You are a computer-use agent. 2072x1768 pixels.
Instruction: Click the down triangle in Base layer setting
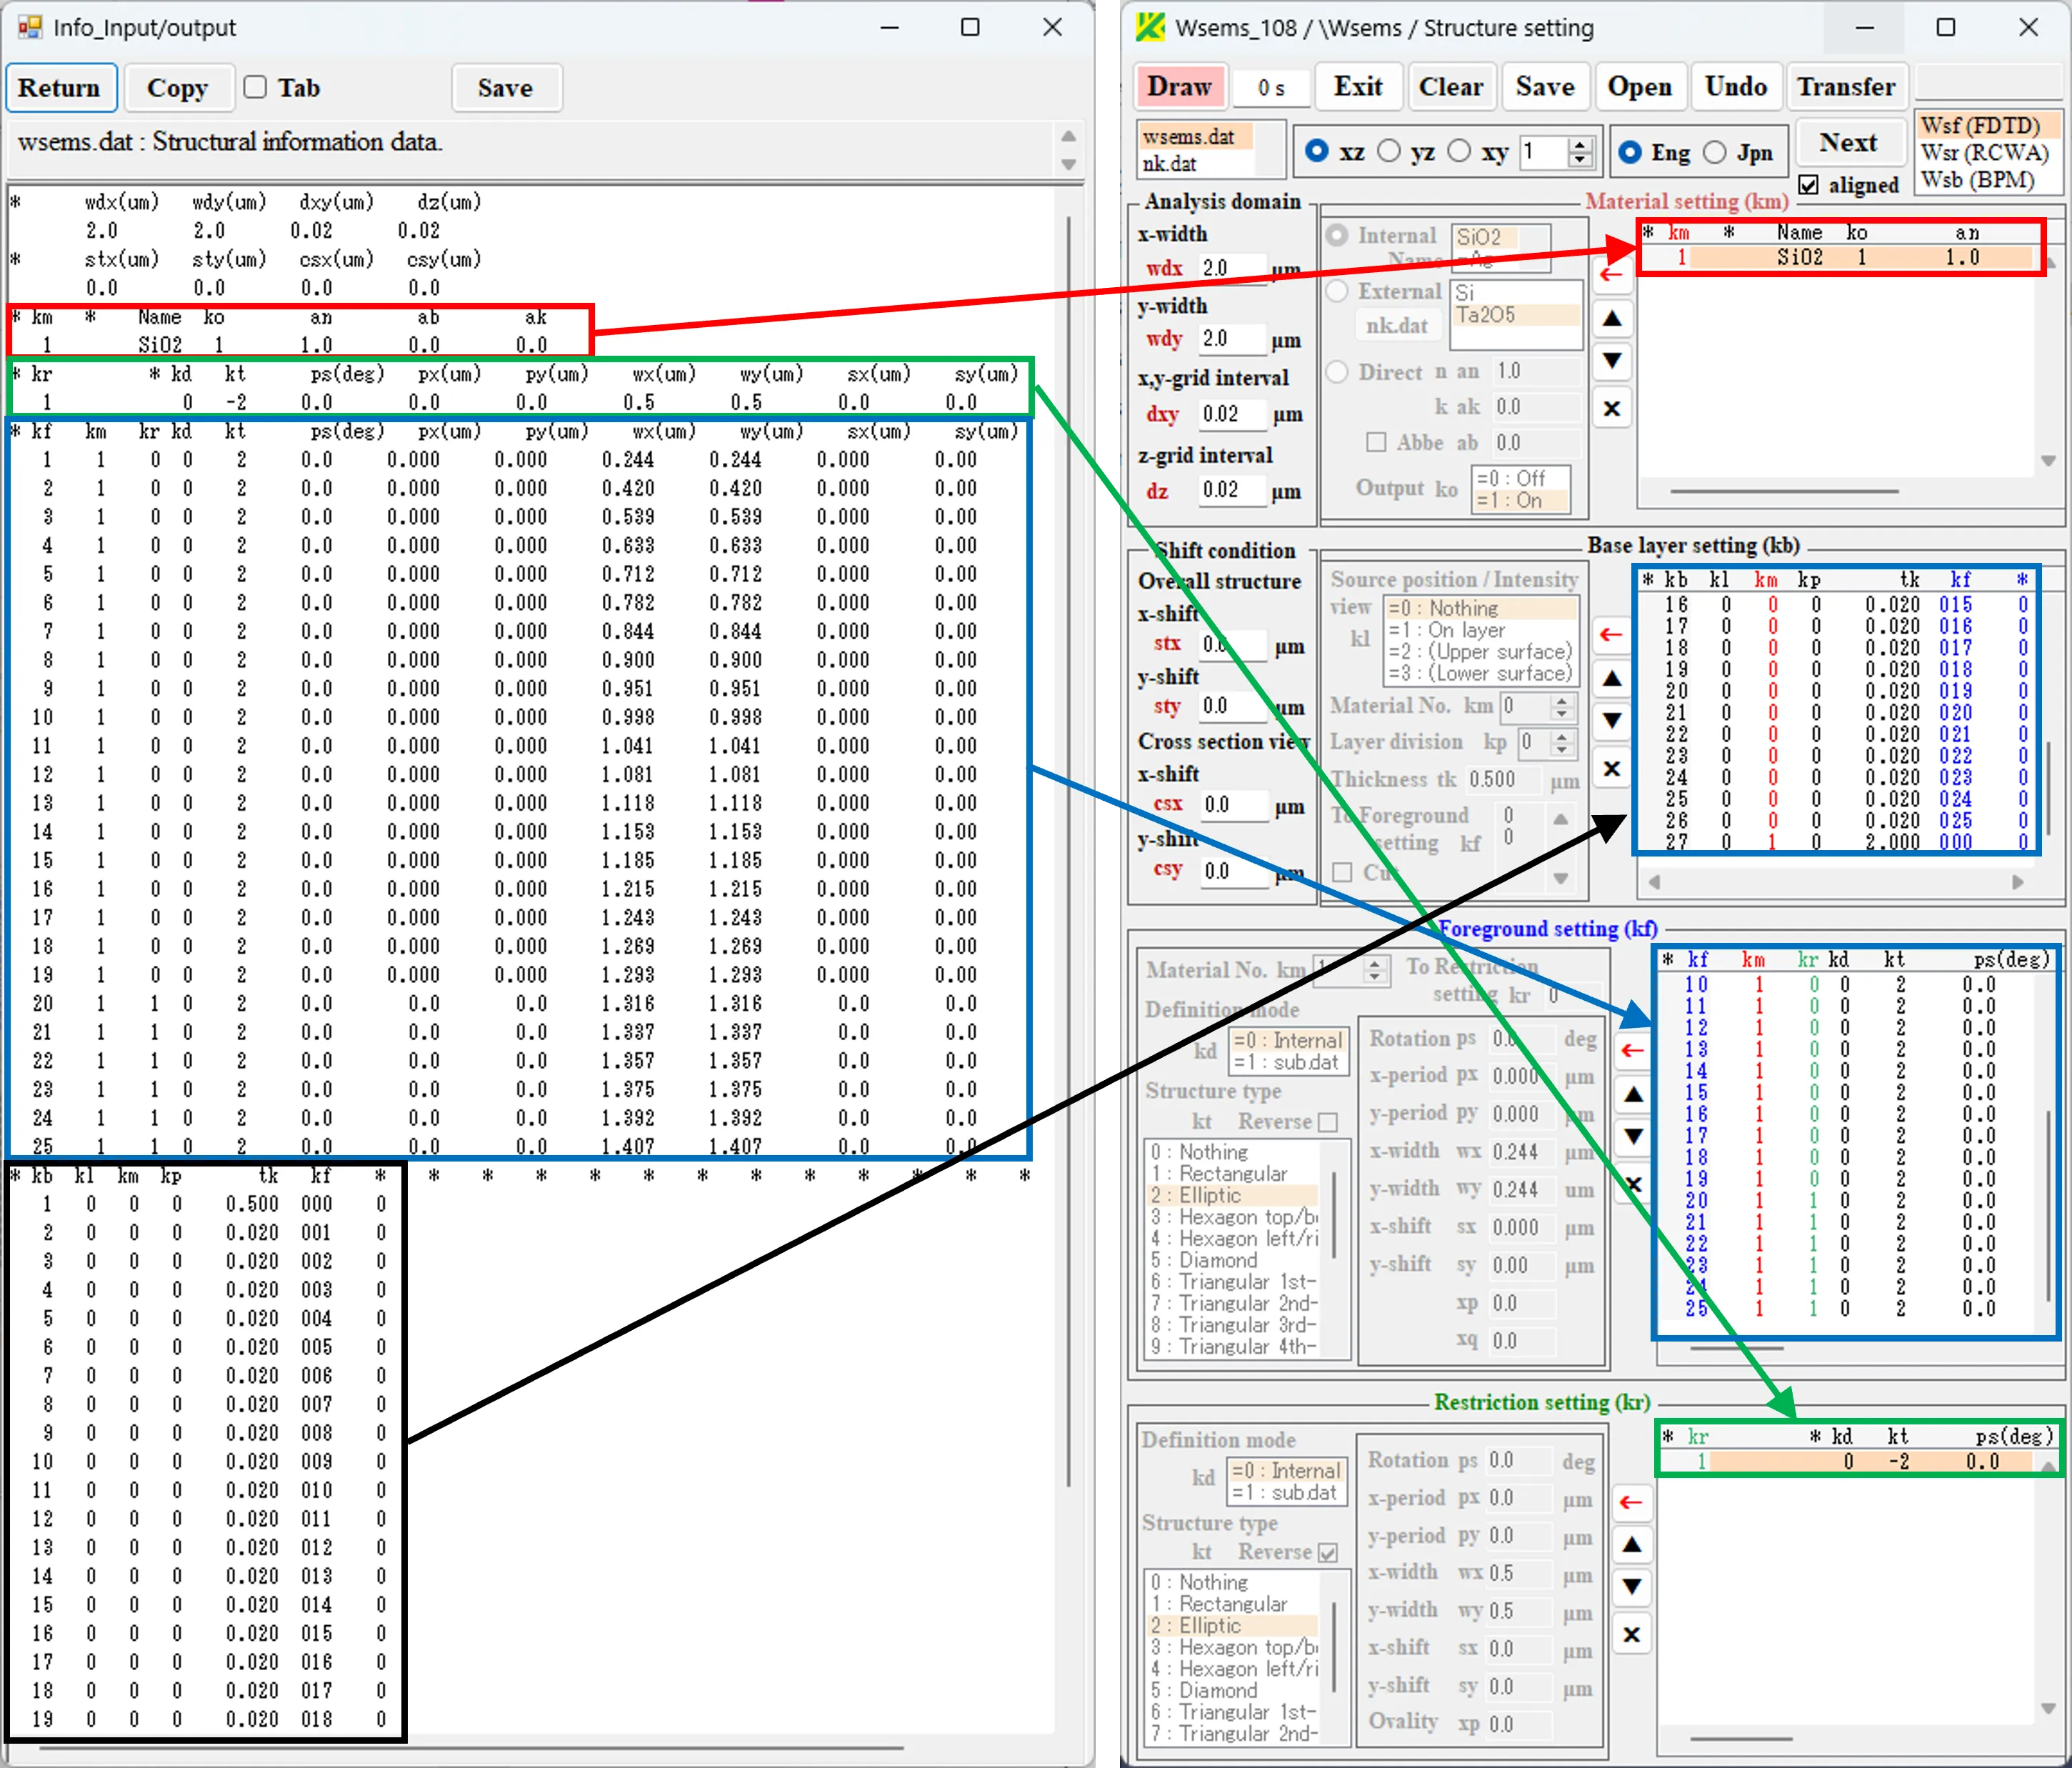(1612, 720)
